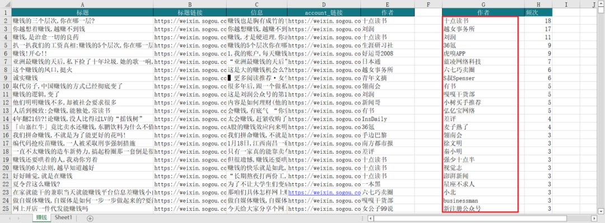Viewport: 605px width, 223px height.
Task: Select cell 夏令营这么赚钱?
Action: pos(82,184)
